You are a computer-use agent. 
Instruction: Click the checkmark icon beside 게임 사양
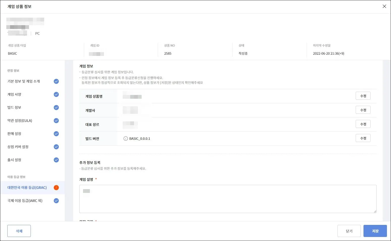point(56,94)
